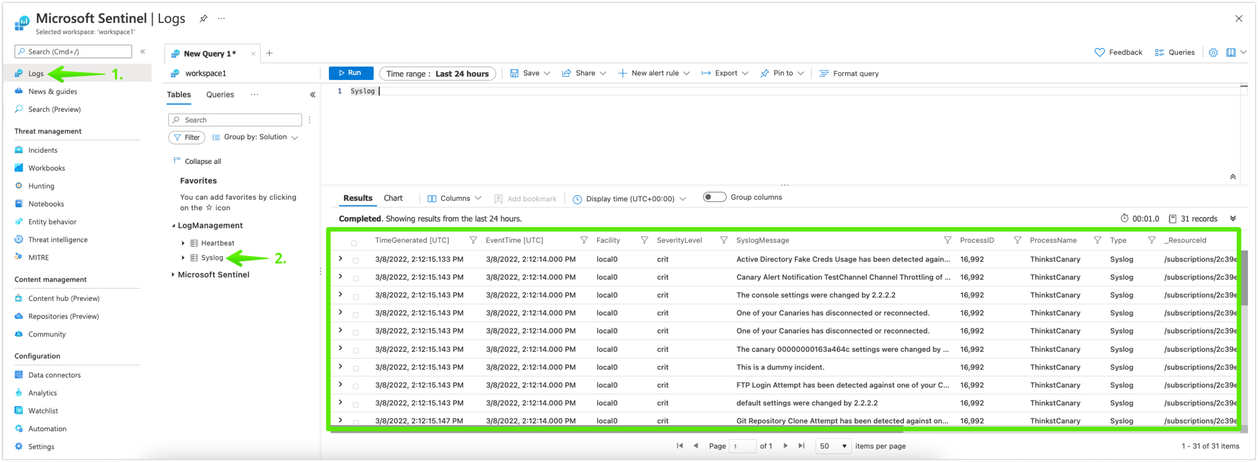
Task: Open the items per page dropdown
Action: [833, 446]
